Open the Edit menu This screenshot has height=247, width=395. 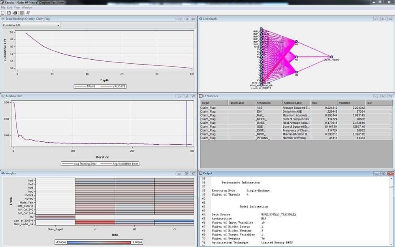[x=9, y=7]
